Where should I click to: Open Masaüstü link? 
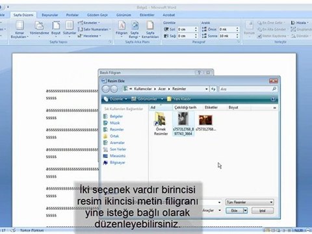(x=114, y=156)
